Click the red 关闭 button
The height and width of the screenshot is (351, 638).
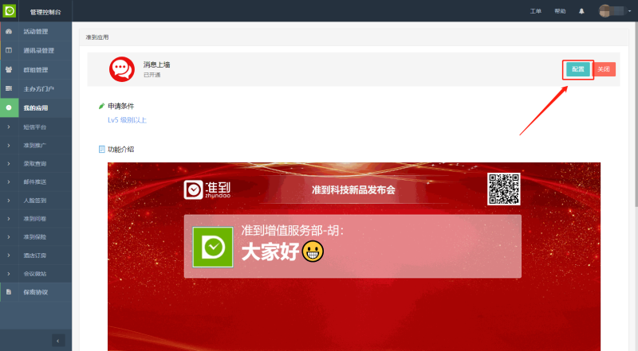coord(604,69)
